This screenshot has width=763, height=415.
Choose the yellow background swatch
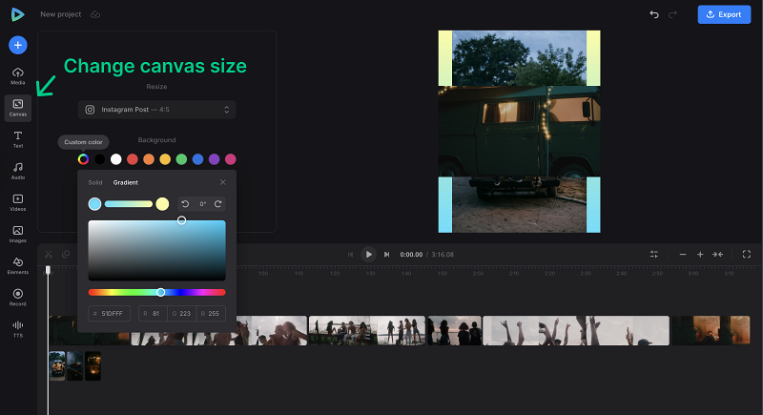pyautogui.click(x=165, y=159)
